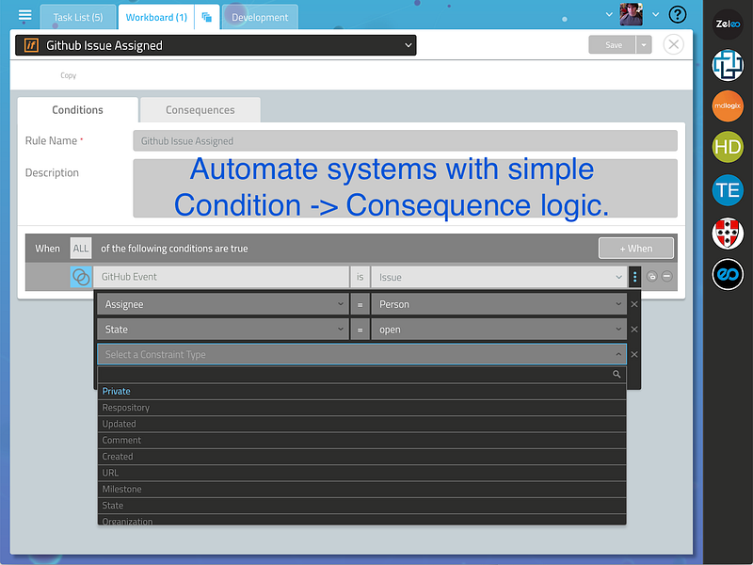This screenshot has width=753, height=565.
Task: Select Private from constraint list
Action: click(362, 391)
